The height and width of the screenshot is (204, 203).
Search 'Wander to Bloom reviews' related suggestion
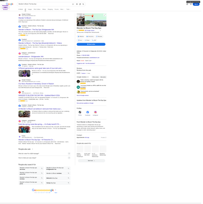58,173
